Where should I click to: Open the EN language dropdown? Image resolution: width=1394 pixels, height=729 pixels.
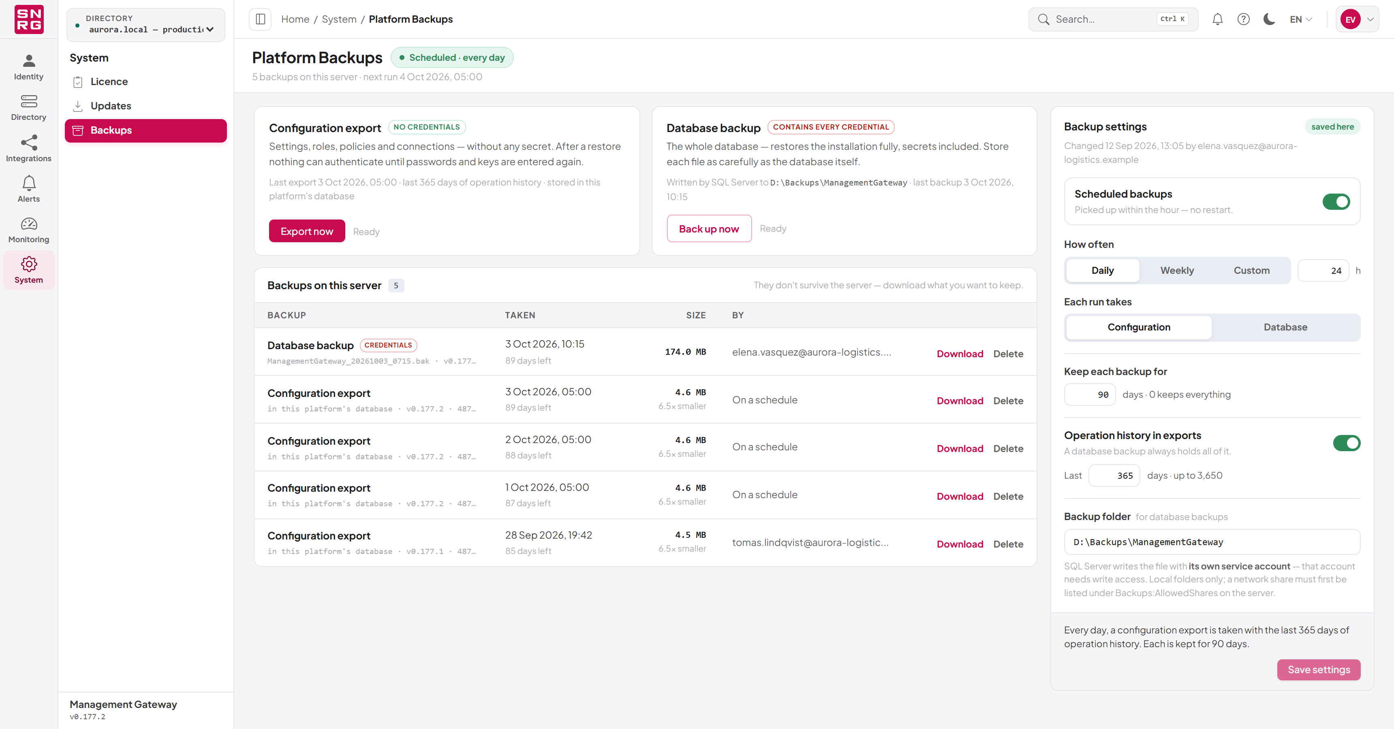pos(1300,19)
